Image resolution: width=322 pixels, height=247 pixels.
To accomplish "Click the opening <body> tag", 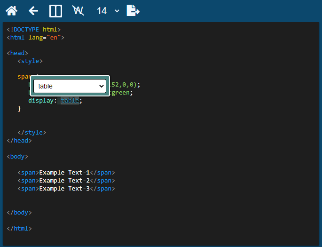I will pos(17,157).
